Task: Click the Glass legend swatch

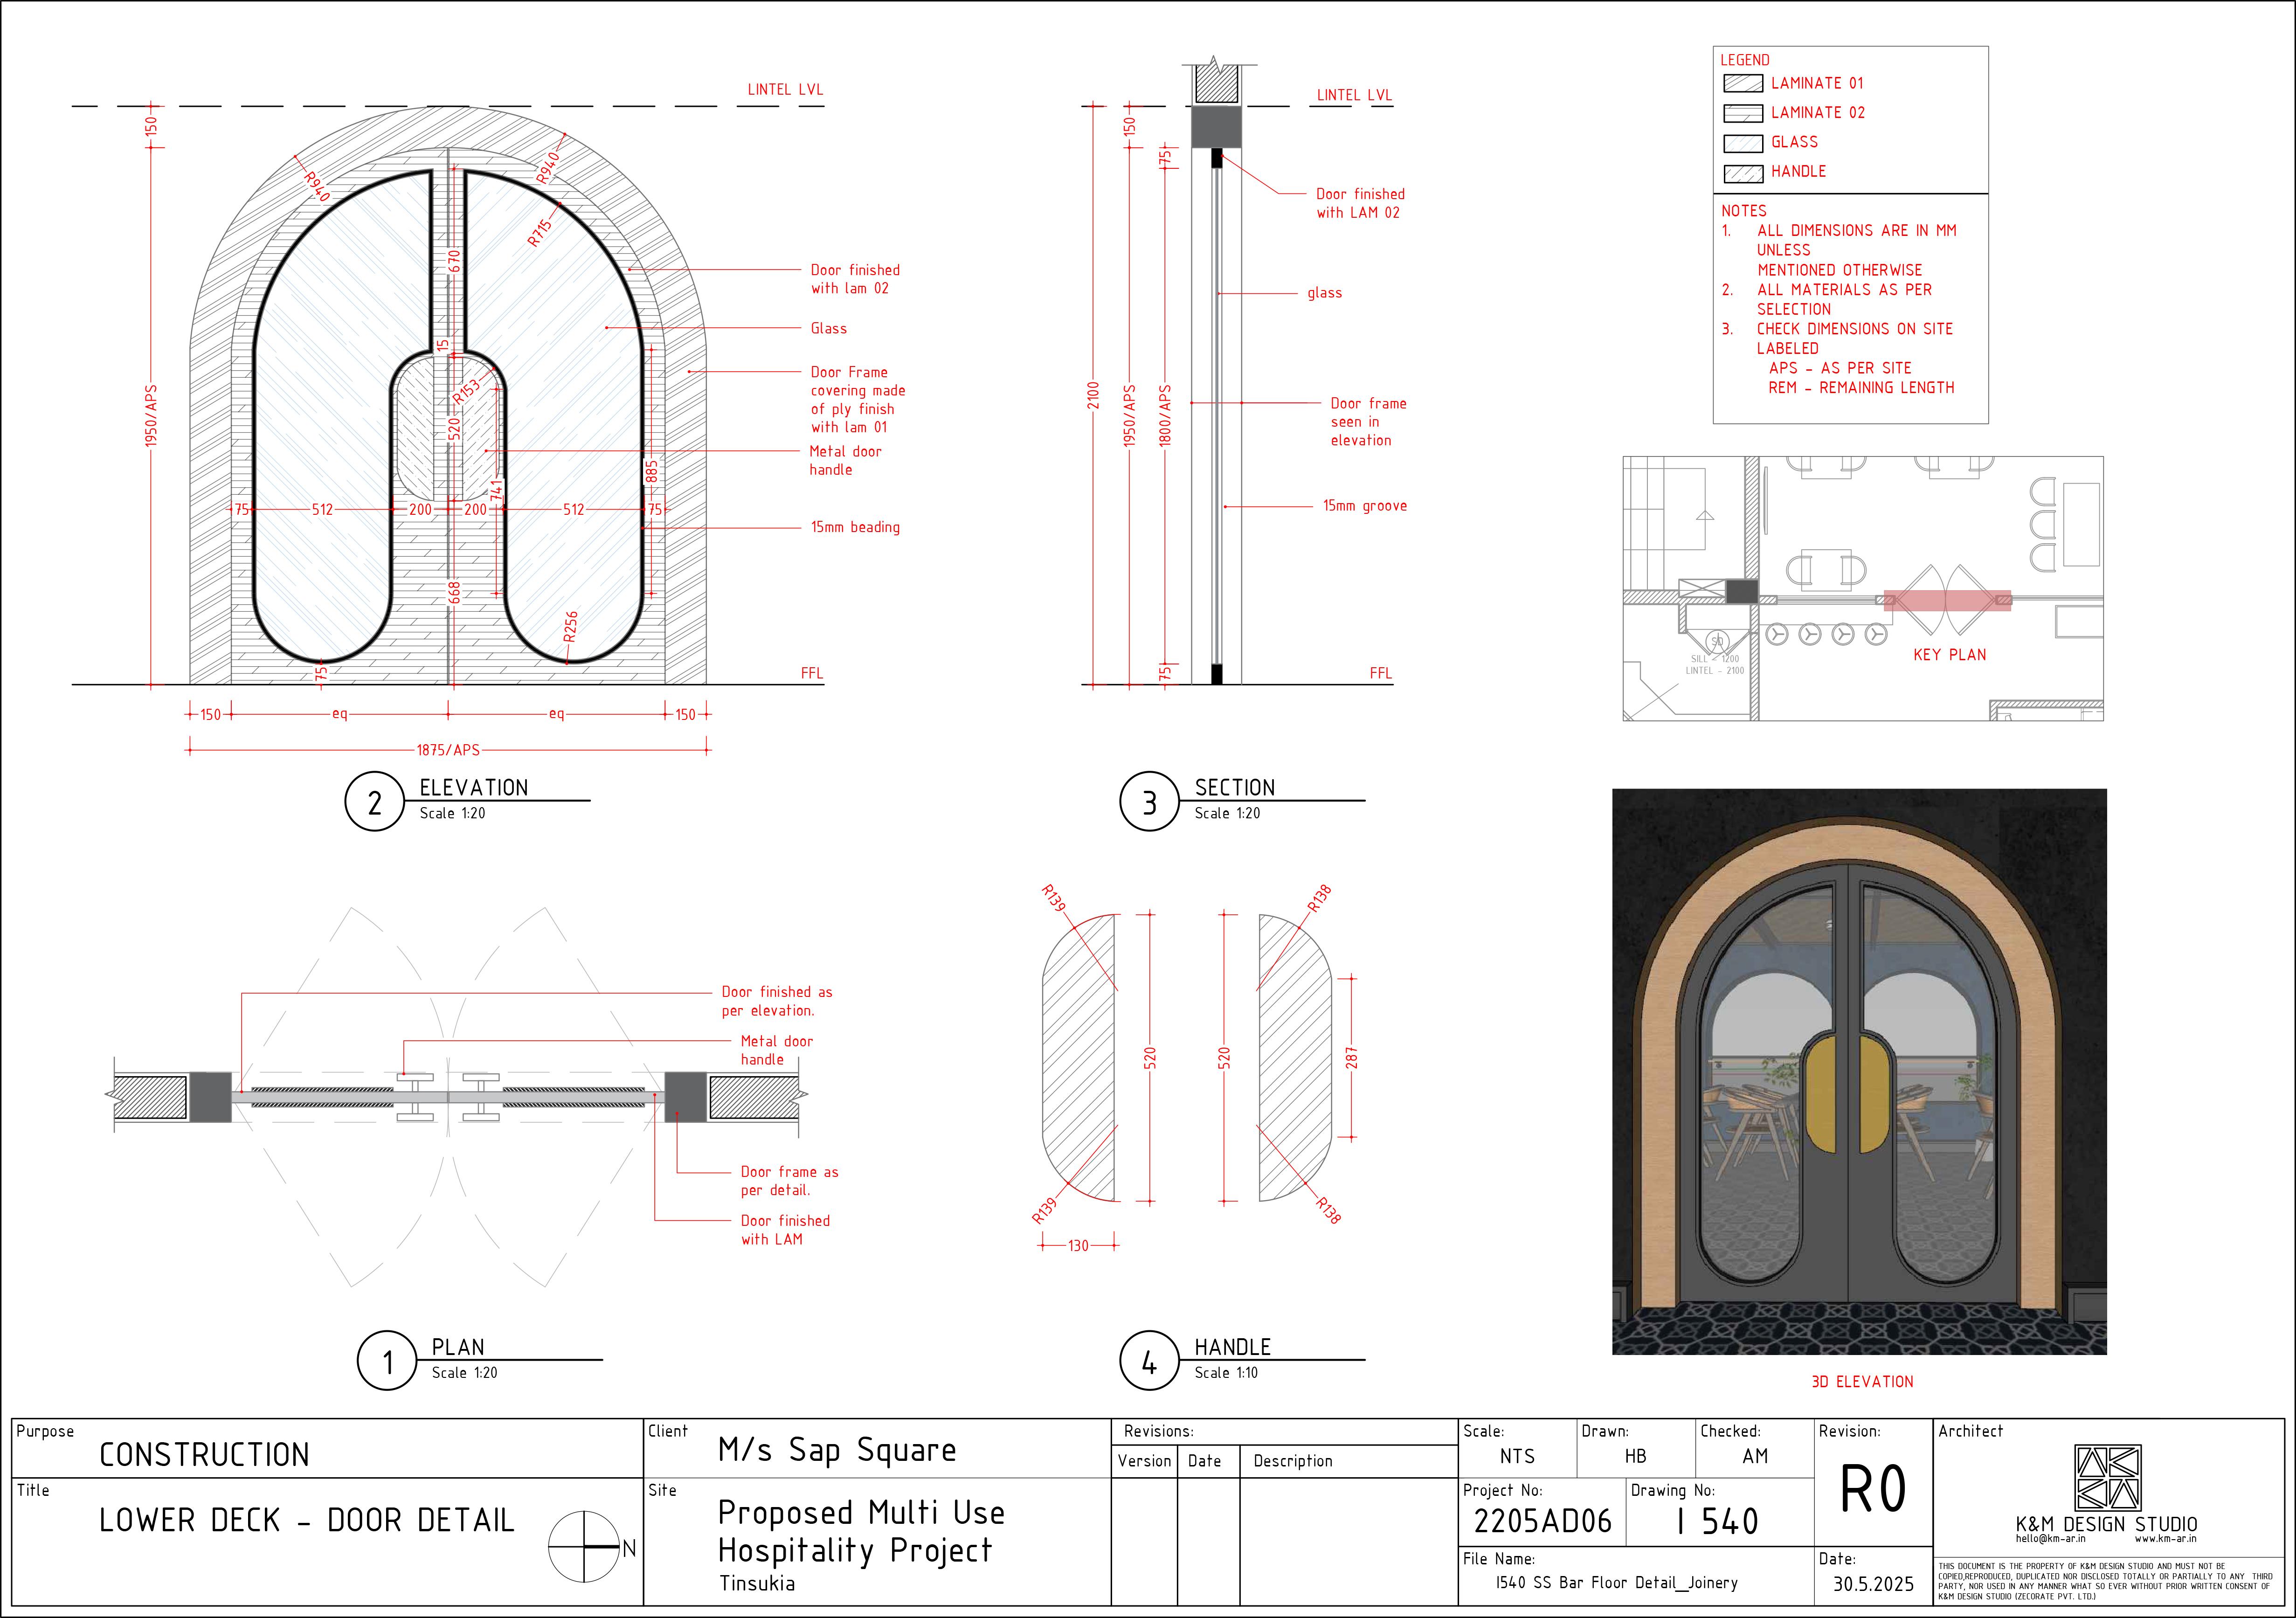Action: point(1743,143)
